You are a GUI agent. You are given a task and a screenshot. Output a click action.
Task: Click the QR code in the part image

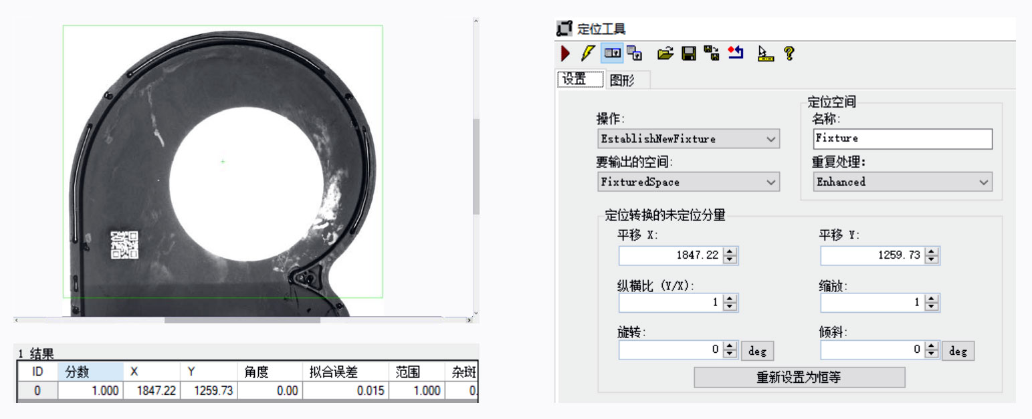click(124, 245)
